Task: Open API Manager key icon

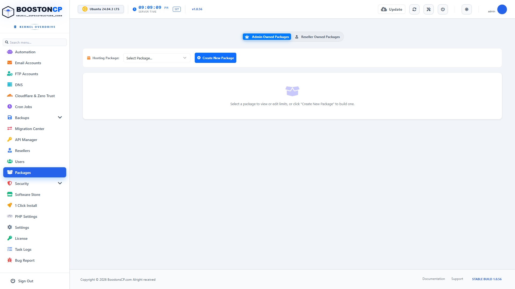Action: pos(10,140)
